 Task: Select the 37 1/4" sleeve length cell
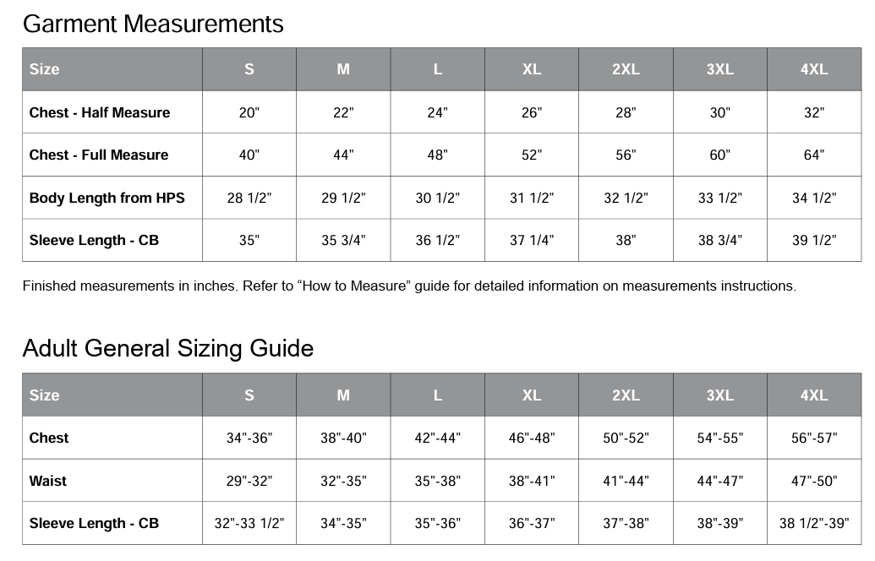coord(531,240)
